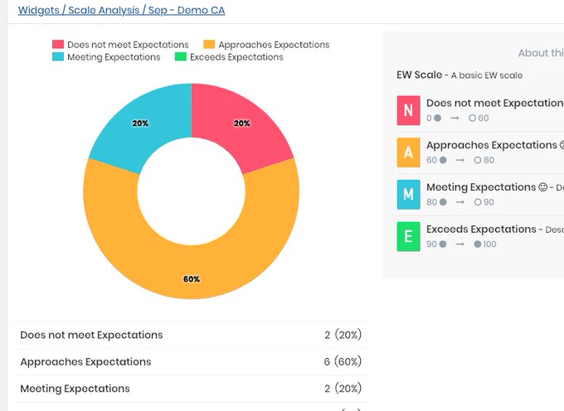Open the Widgets / Scale Analysis / Sep - Demo CA breadcrumb link
Image resolution: width=564 pixels, height=411 pixels.
pyautogui.click(x=122, y=10)
